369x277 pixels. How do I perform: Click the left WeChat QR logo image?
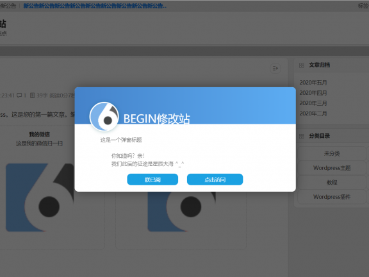(40, 197)
